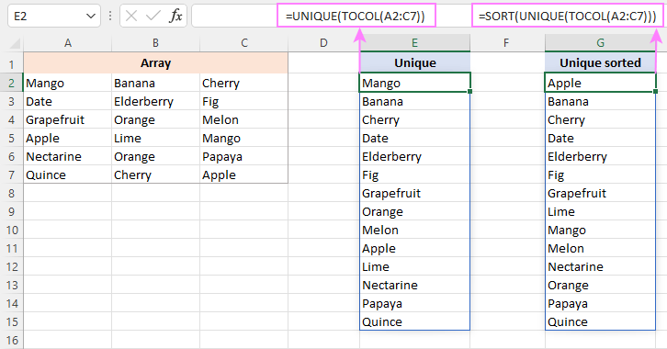
Task: Click cell B3 containing Elderberry
Action: tap(155, 101)
